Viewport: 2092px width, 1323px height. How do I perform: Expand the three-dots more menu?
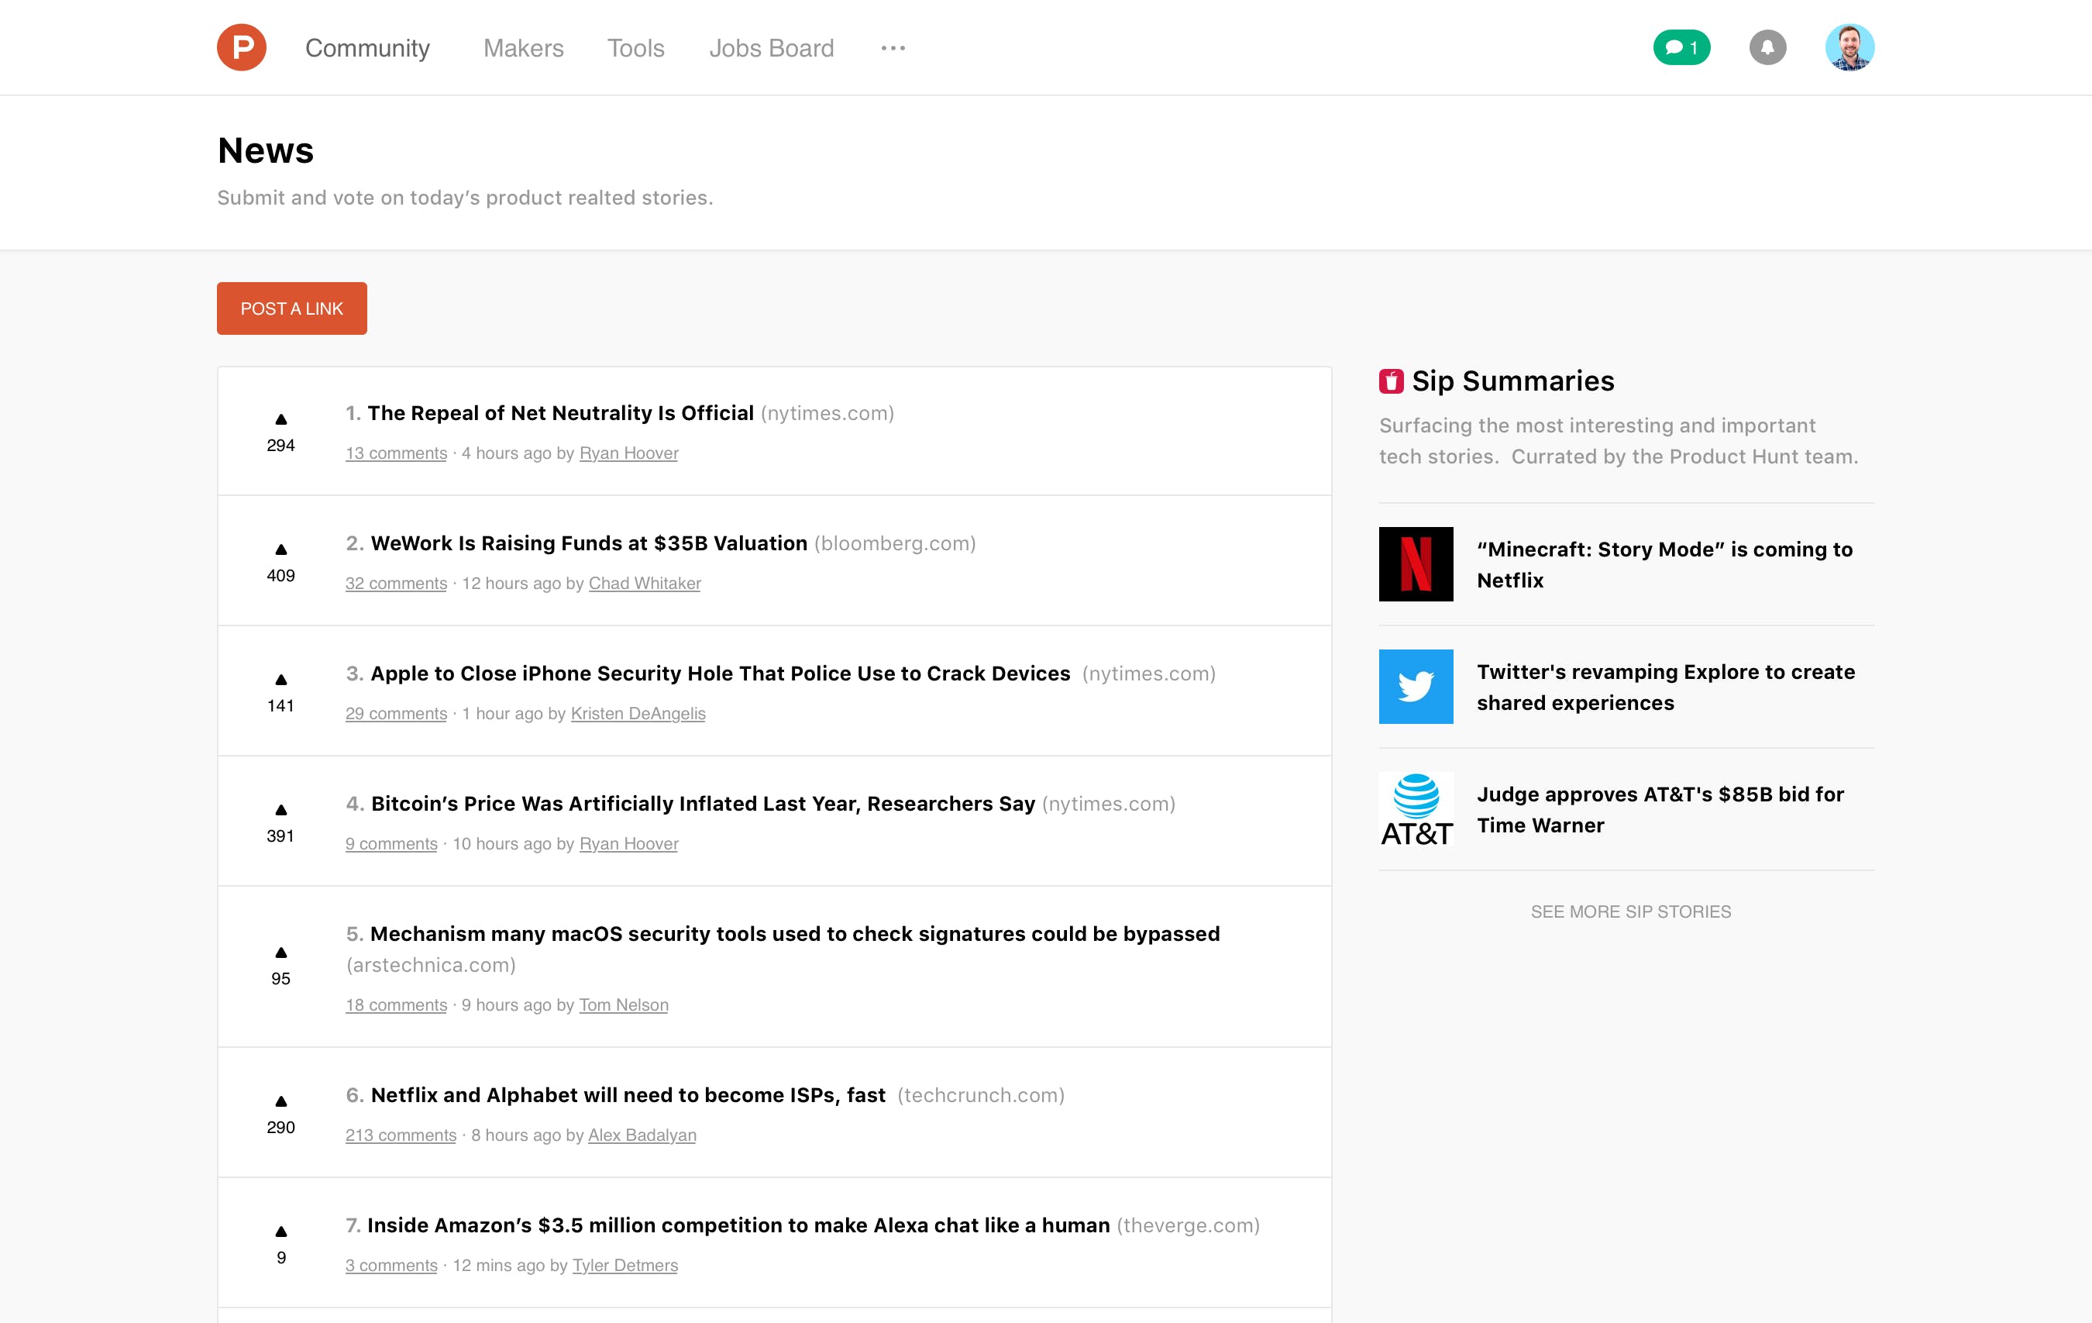click(x=893, y=49)
